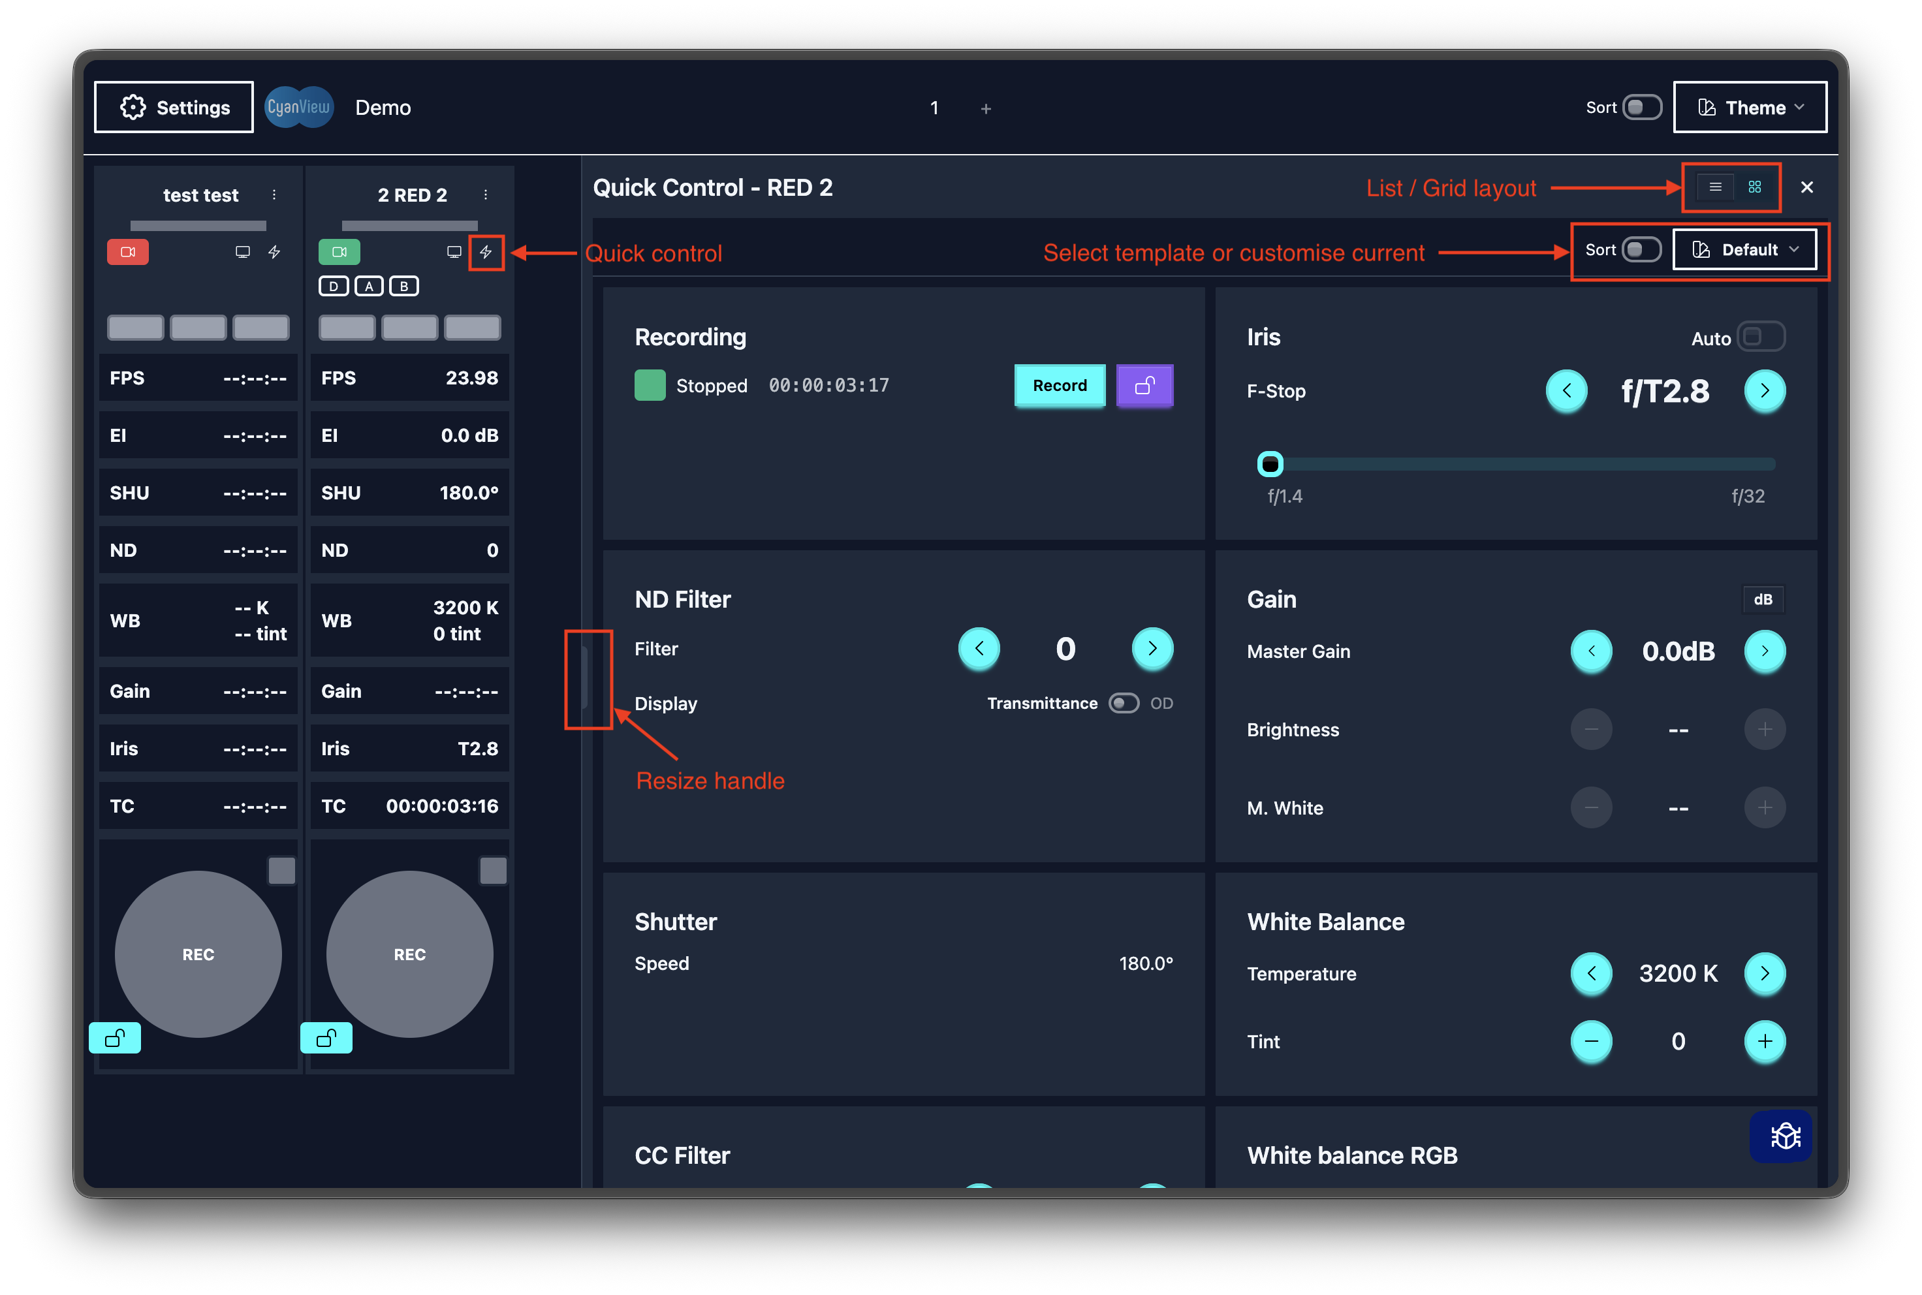The image size is (1922, 1295).
Task: Toggle Sort switch in Quick Control panel
Action: 1641,249
